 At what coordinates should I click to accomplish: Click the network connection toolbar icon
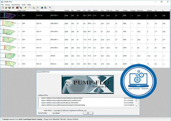point(21,8)
